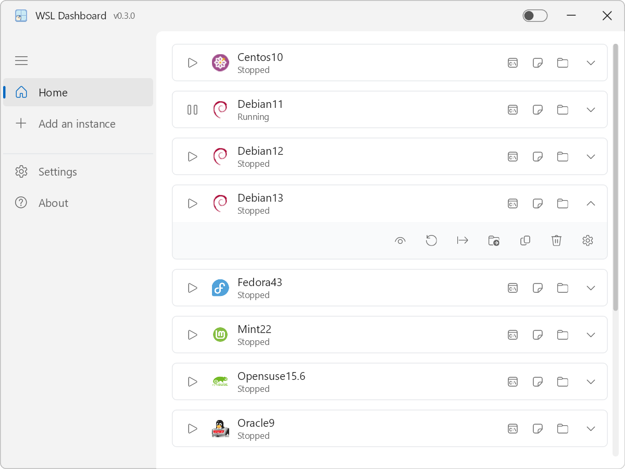This screenshot has width=625, height=469.
Task: Click the sticky note icon for Debian11
Action: (x=537, y=110)
